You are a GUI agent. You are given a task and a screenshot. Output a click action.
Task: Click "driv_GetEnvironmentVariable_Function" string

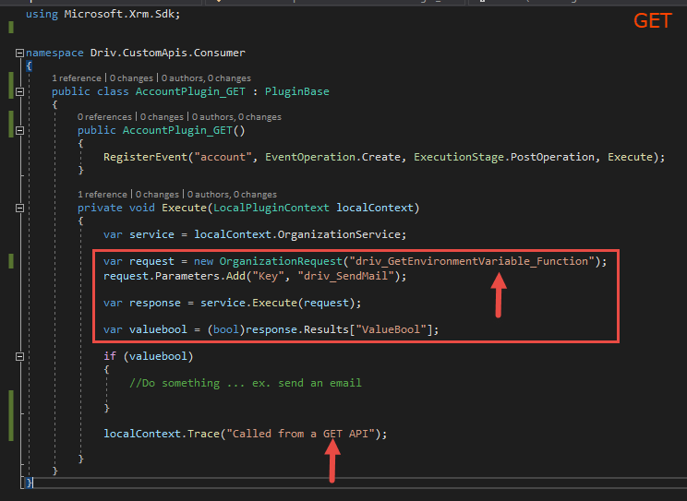click(x=472, y=261)
